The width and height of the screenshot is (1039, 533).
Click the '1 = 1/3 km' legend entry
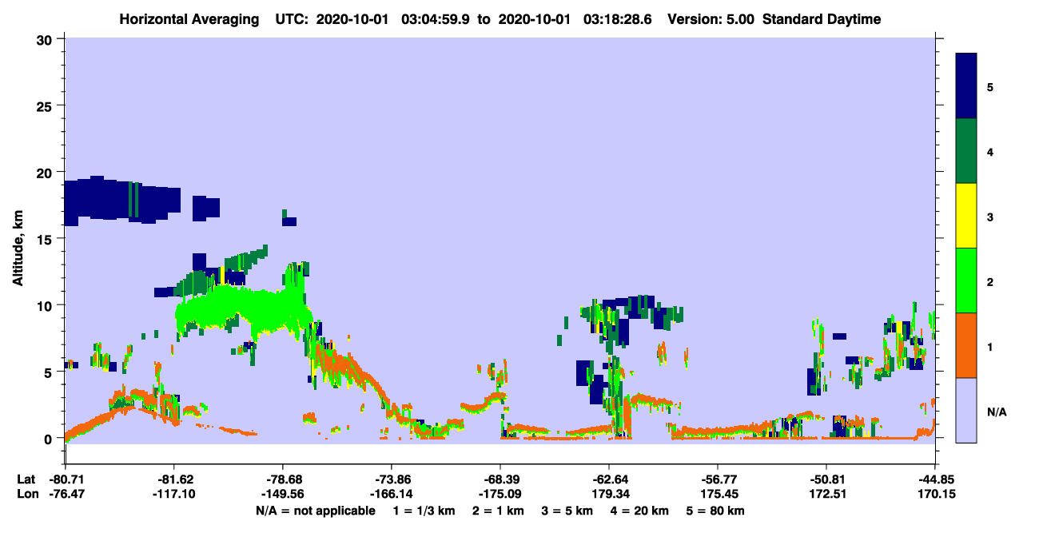pos(423,510)
